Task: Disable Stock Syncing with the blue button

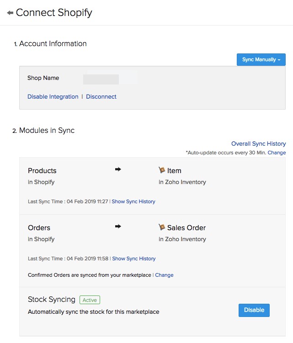Action: click(x=254, y=310)
